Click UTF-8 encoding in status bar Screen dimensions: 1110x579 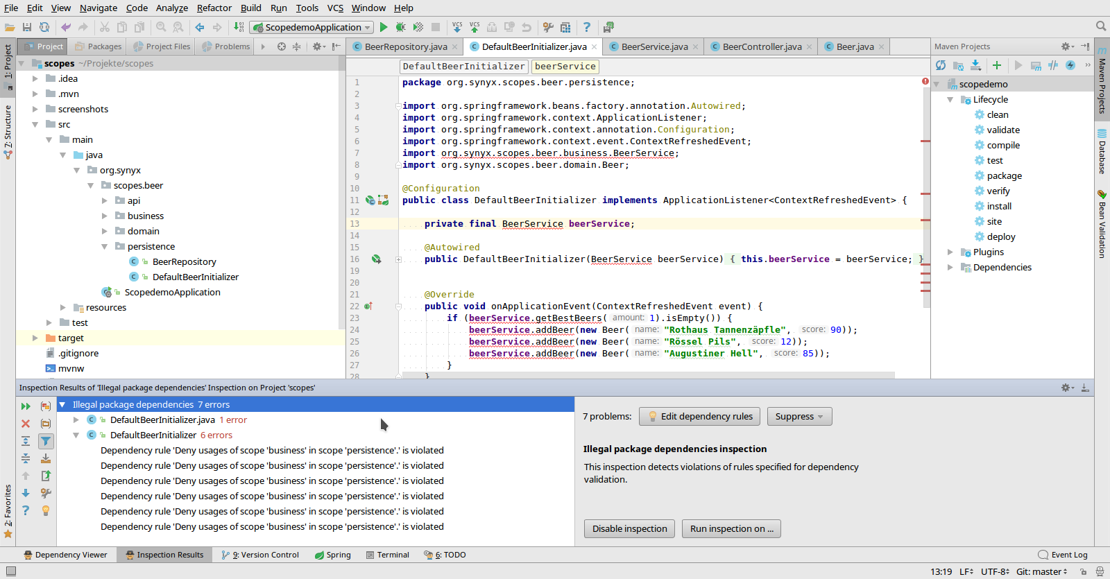click(996, 571)
